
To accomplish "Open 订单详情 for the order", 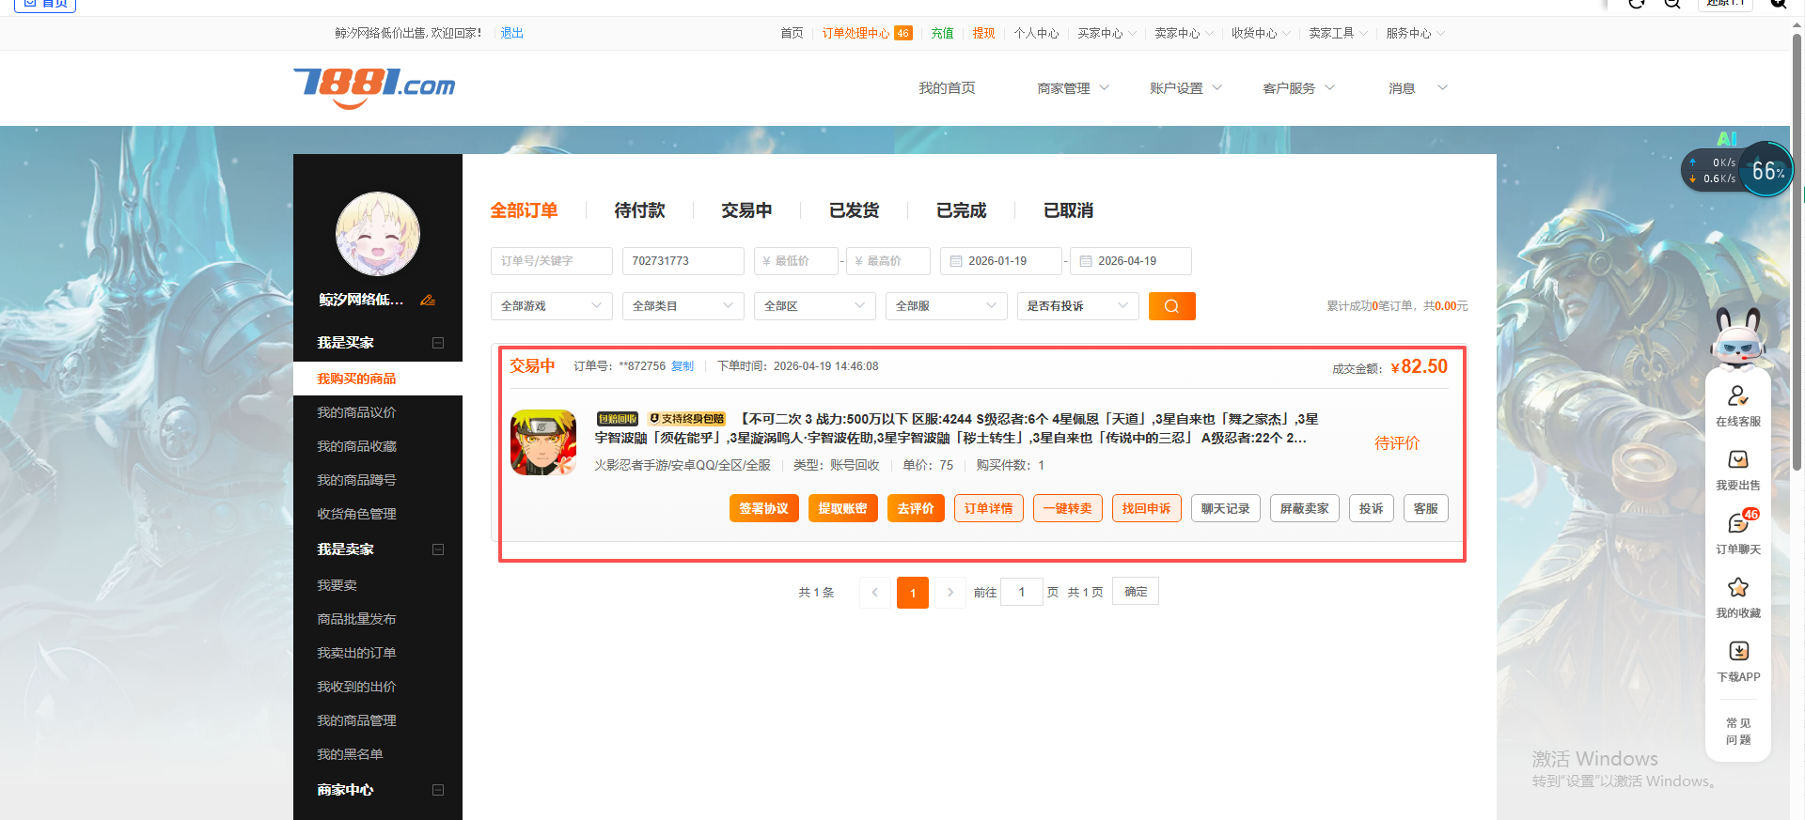I will point(989,508).
